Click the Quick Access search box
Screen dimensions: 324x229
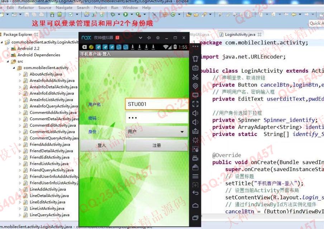(316, 23)
